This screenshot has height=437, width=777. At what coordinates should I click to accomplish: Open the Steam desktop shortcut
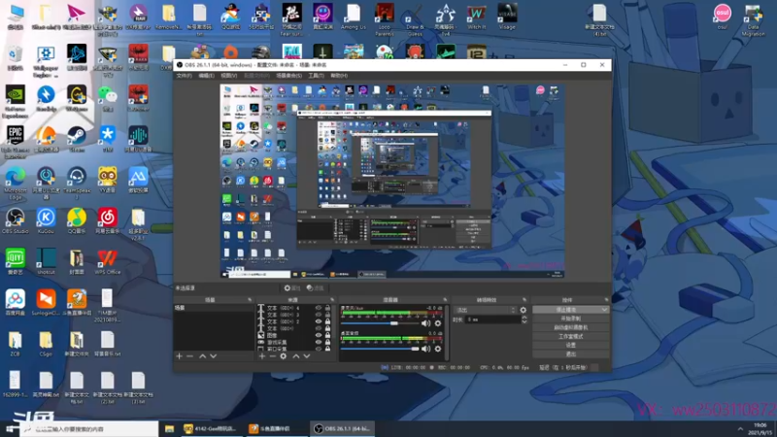click(77, 139)
